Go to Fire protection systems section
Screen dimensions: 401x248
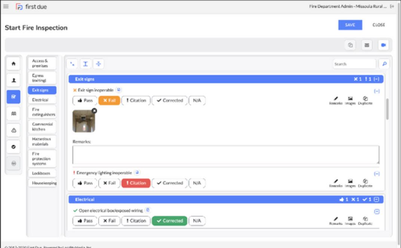[42, 159]
